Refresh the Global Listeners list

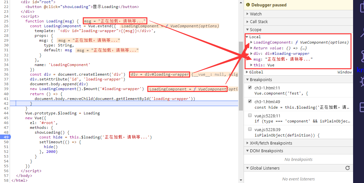click(348, 168)
